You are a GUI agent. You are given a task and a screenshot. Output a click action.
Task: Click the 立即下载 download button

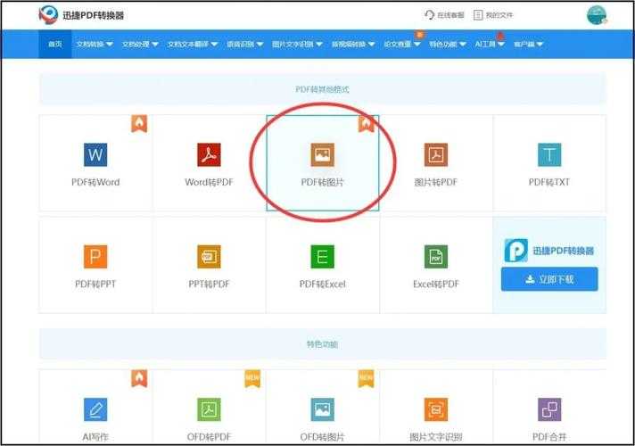(x=549, y=279)
